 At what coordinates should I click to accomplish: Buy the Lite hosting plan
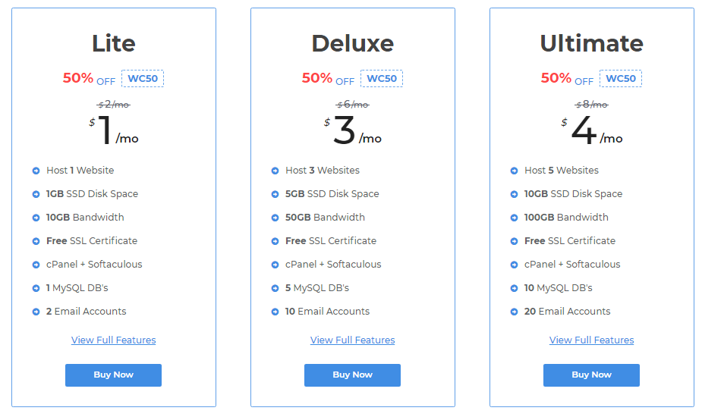coord(113,375)
